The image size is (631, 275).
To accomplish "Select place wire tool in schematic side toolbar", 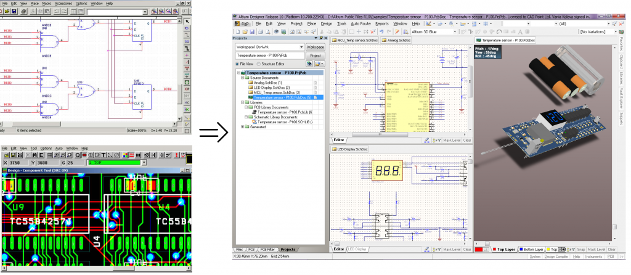I will (187, 35).
